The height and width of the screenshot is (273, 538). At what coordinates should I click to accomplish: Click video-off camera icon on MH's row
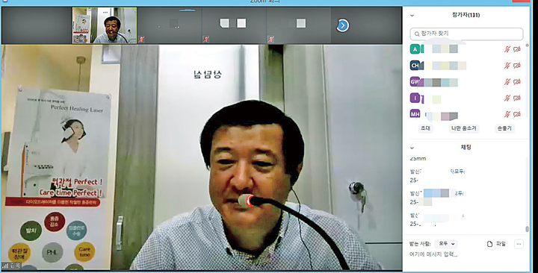point(517,114)
